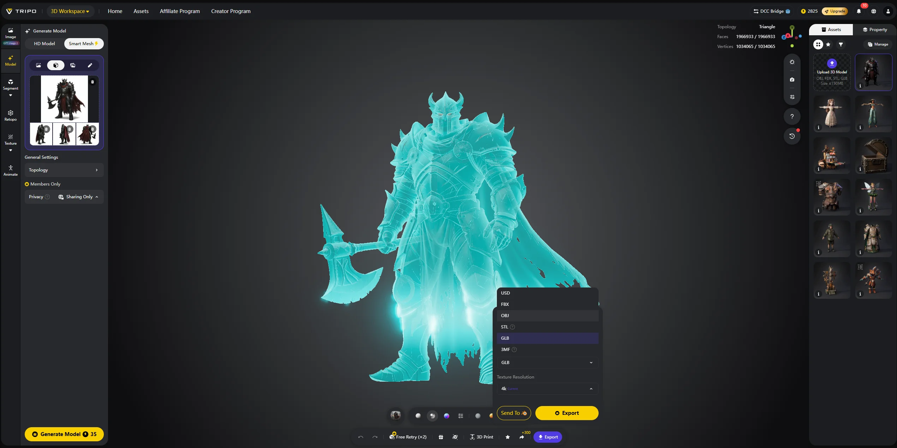Choose 3MF export format
Screen dimensions: 897x448
[x=547, y=350]
